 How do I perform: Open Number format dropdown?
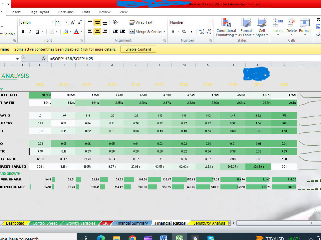pyautogui.click(x=210, y=22)
